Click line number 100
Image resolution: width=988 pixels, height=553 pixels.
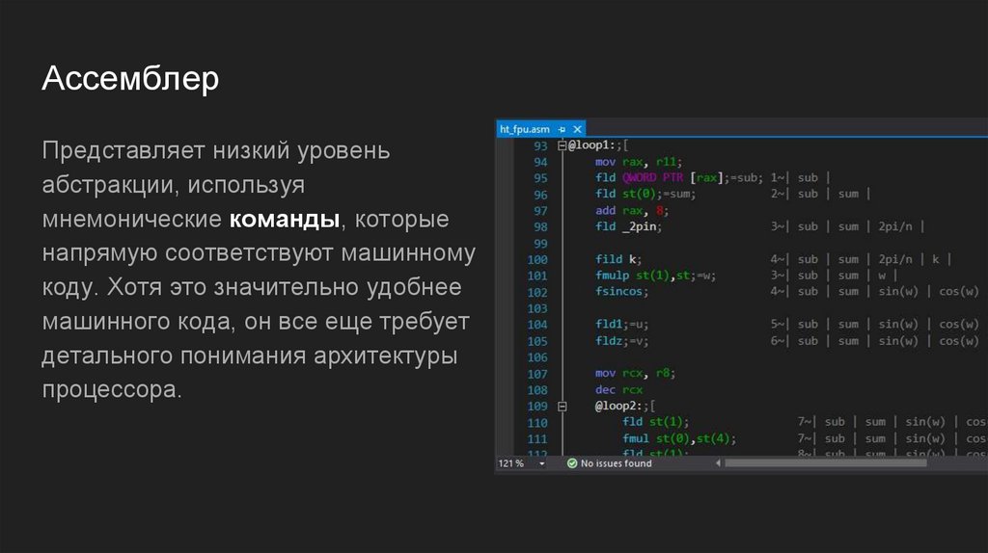click(537, 259)
